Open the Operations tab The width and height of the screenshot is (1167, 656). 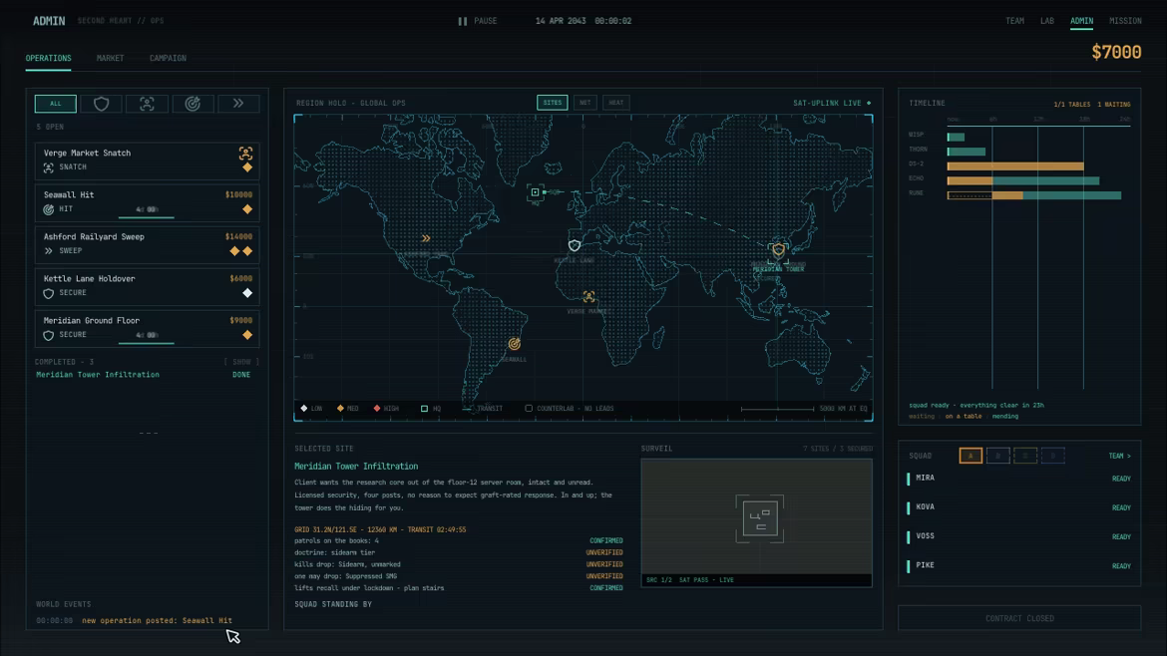[x=49, y=58]
